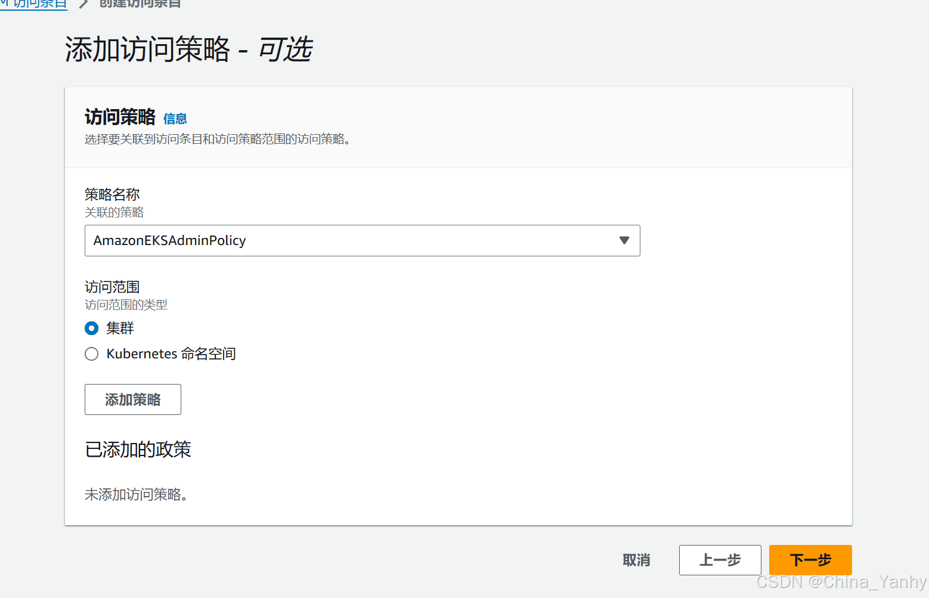
Task: Click the 已添加的政策 section heading
Action: point(138,450)
